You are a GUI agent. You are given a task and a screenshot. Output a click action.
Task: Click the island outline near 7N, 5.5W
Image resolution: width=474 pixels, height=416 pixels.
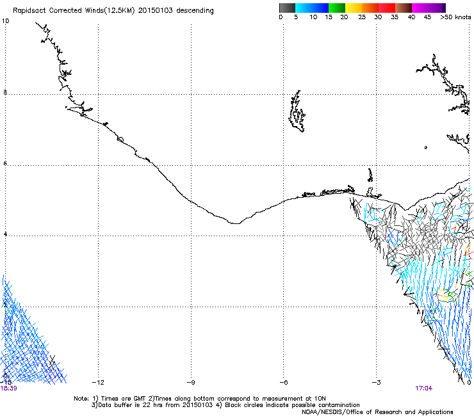tap(297, 111)
